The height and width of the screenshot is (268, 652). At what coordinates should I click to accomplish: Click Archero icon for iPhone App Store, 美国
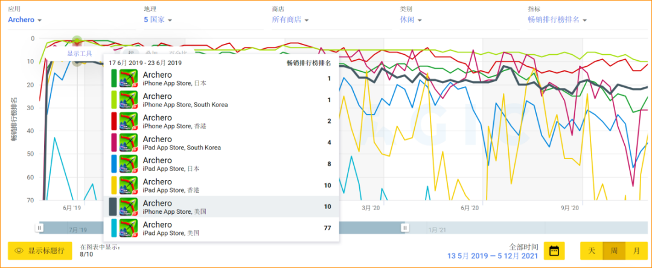click(x=128, y=207)
